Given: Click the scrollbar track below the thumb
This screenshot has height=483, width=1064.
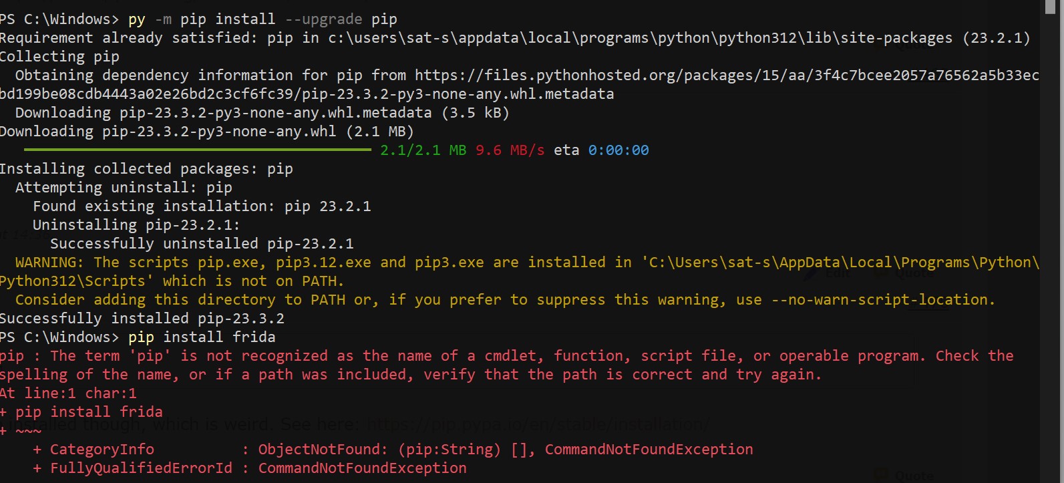Looking at the screenshot, I should 1051,267.
